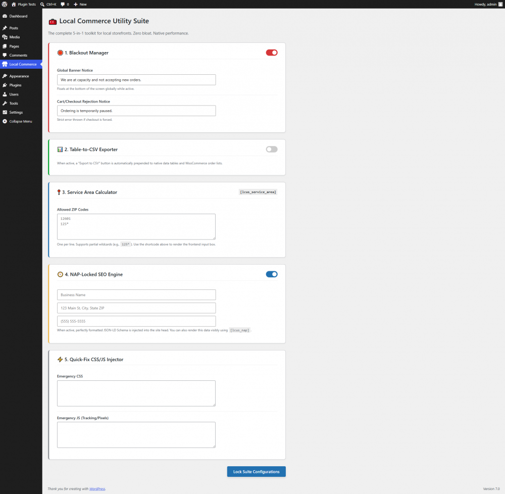Image resolution: width=505 pixels, height=494 pixels.
Task: Click the [lcus_service_area] shortcode
Action: (258, 192)
